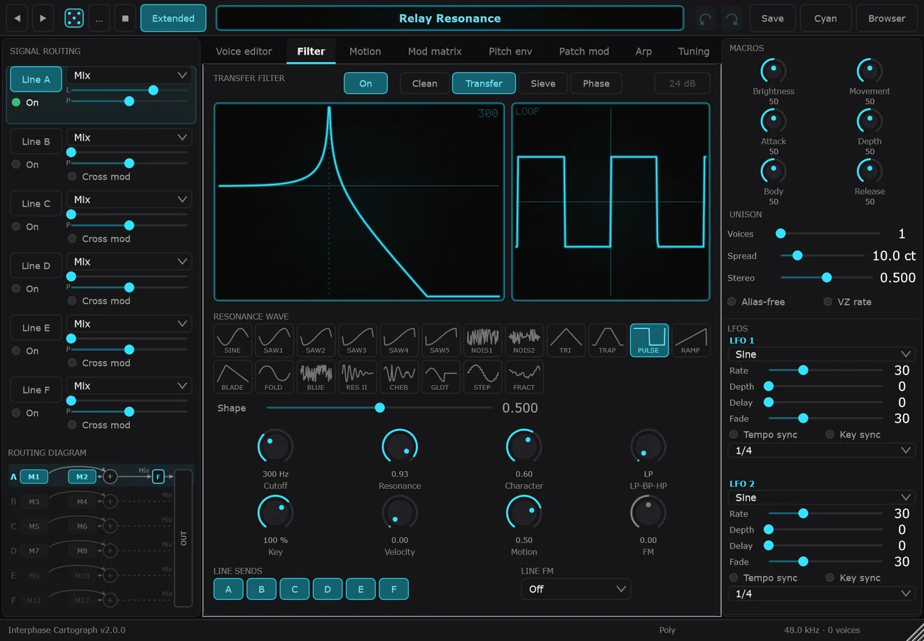
Task: Expand the LFO 1 1/4 rate dropdown
Action: pos(822,451)
